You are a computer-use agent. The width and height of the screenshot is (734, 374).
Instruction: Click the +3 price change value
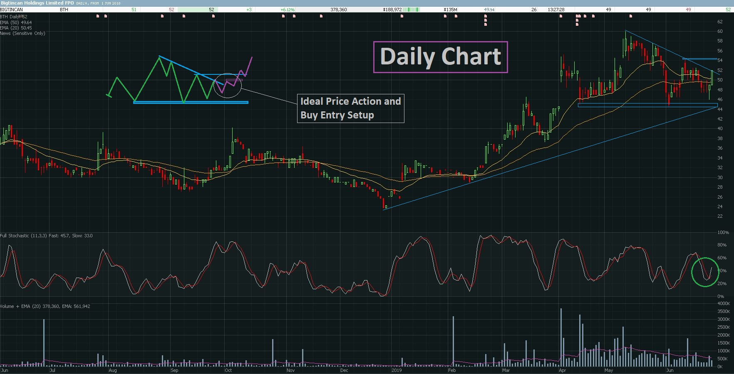249,10
